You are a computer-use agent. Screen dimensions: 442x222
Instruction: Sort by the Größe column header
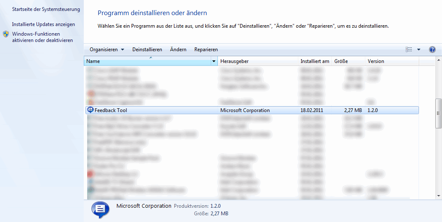(349, 61)
